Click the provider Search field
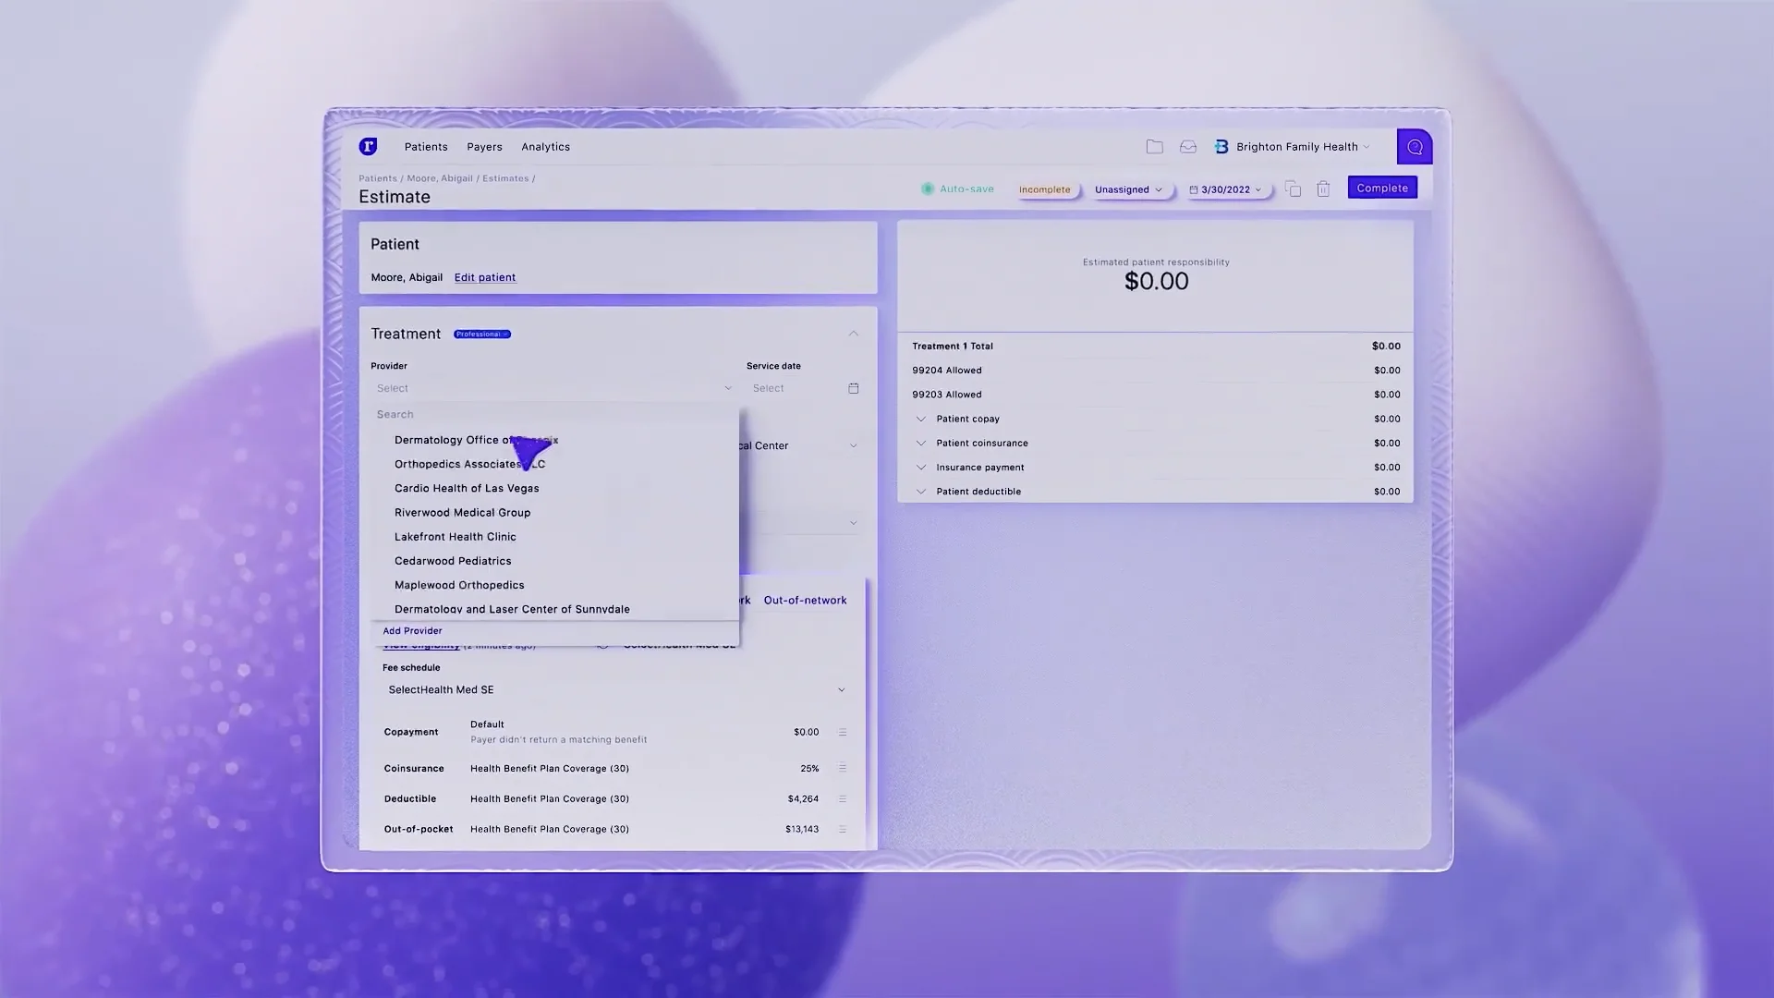This screenshot has width=1774, height=998. coord(554,414)
